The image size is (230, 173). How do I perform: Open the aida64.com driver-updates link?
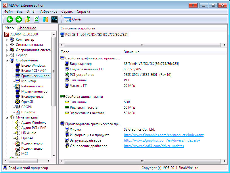point(154,146)
